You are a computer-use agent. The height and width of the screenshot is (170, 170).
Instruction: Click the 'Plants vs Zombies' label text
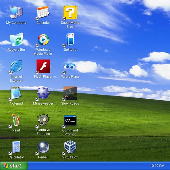(43, 132)
